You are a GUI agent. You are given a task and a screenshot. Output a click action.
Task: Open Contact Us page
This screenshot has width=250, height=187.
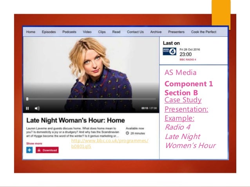click(135, 32)
